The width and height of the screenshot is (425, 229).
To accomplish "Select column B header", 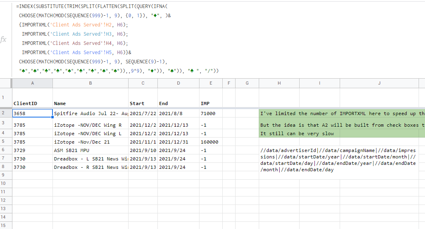I will click(91, 83).
